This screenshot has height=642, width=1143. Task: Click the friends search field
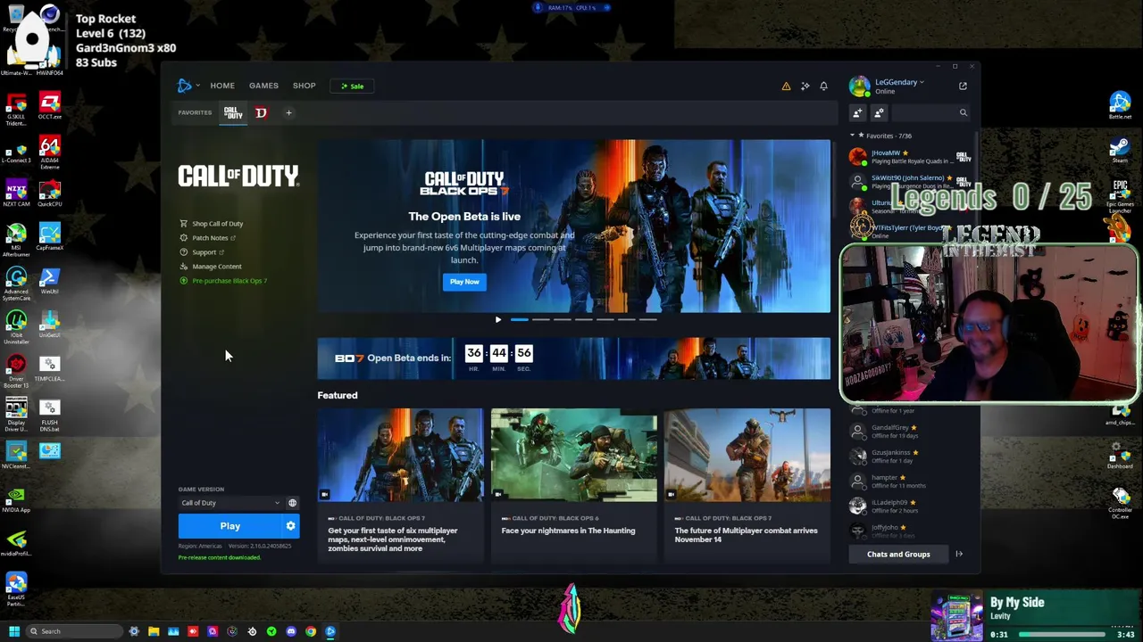coord(929,112)
